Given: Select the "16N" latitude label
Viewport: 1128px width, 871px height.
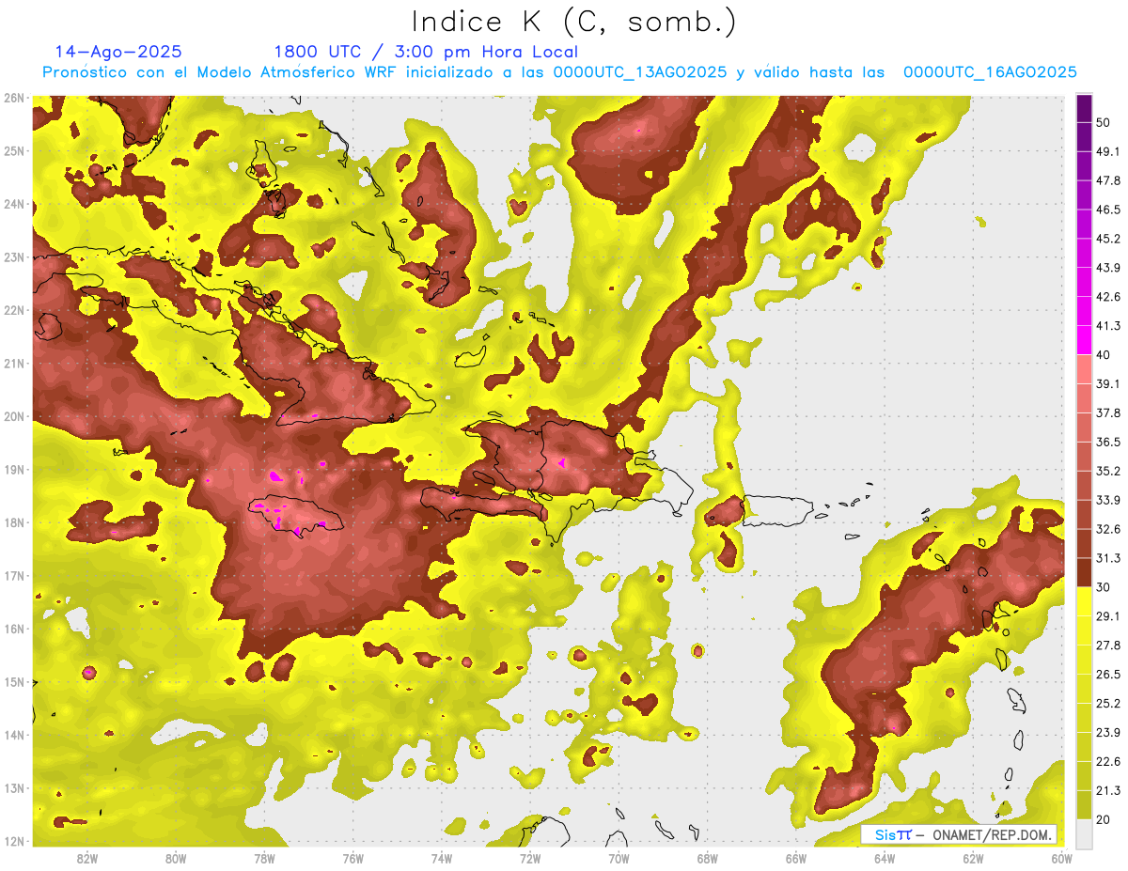Looking at the screenshot, I should pos(14,629).
